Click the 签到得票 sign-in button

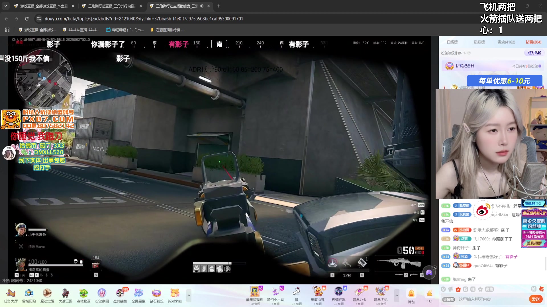(534, 243)
